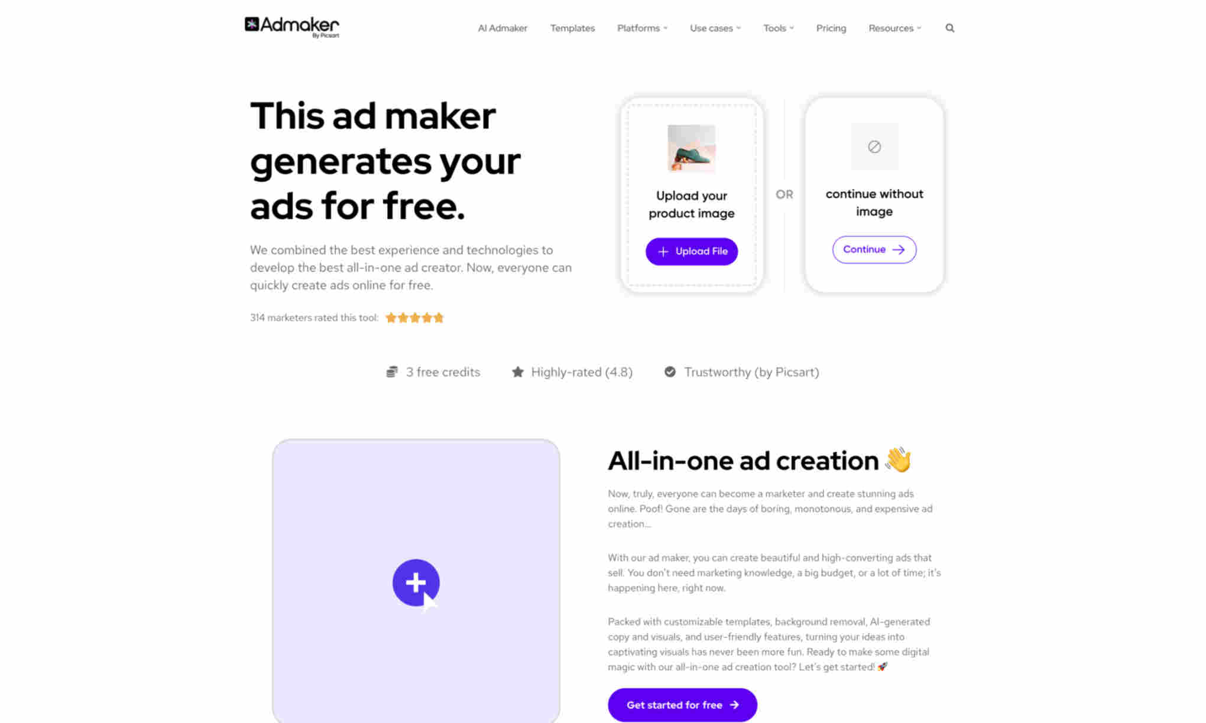Viewport: 1206px width, 723px height.
Task: Click the search icon in navbar
Action: point(949,28)
